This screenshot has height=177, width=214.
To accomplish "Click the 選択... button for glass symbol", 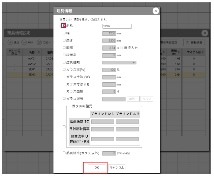I will click(133, 99).
